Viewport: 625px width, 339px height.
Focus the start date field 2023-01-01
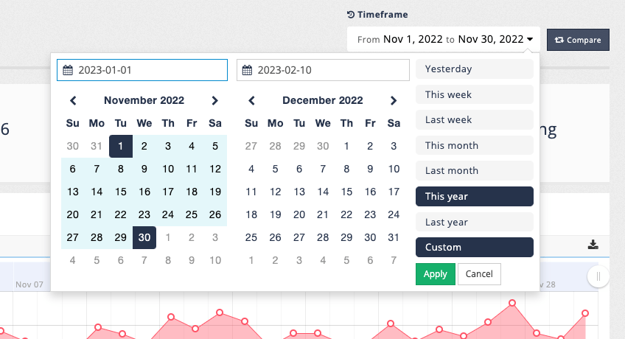pyautogui.click(x=142, y=70)
